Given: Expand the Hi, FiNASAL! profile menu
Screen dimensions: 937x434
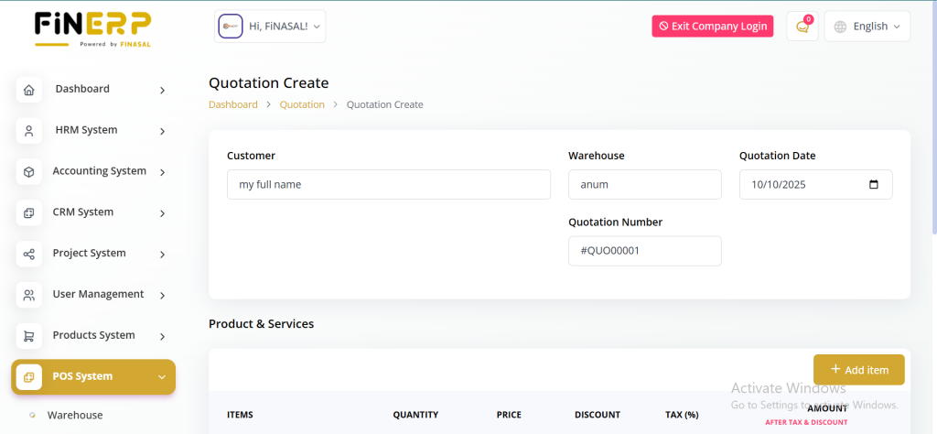Looking at the screenshot, I should tap(270, 27).
